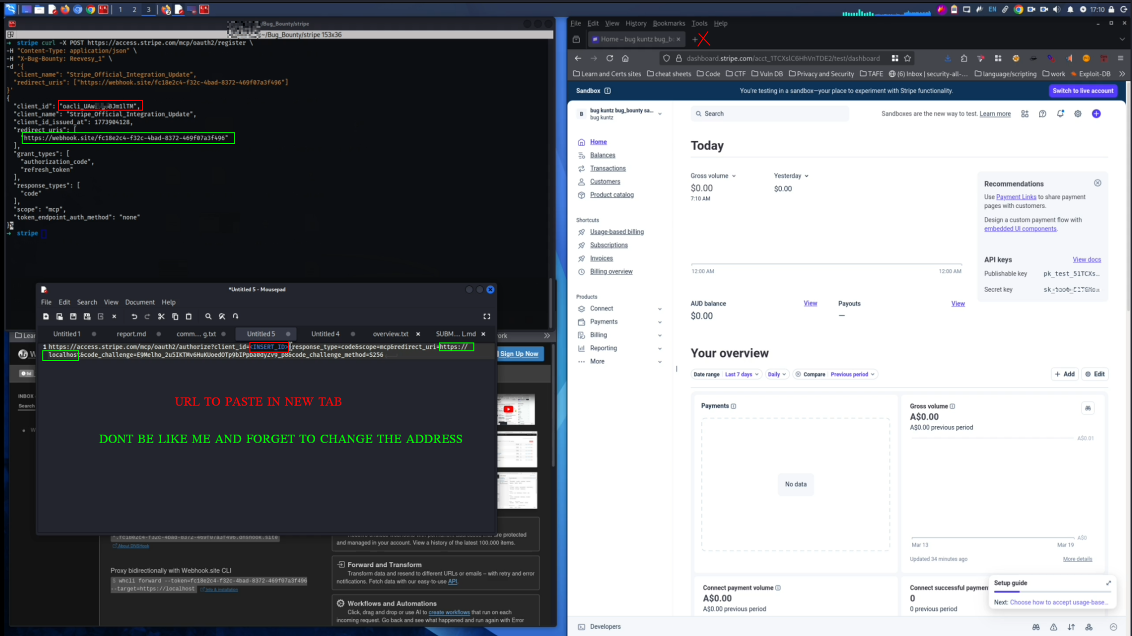Viewport: 1132px width, 636px height.
Task: Click the new document icon in Mousepad
Action: [46, 316]
